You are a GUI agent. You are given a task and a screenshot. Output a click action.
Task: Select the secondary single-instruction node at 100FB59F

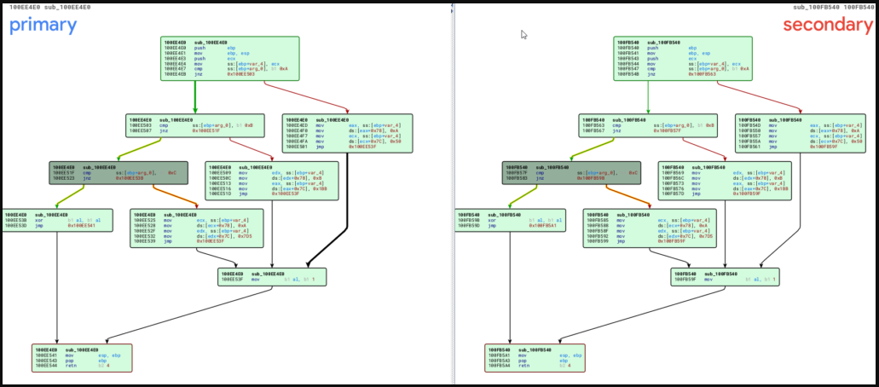tap(725, 277)
